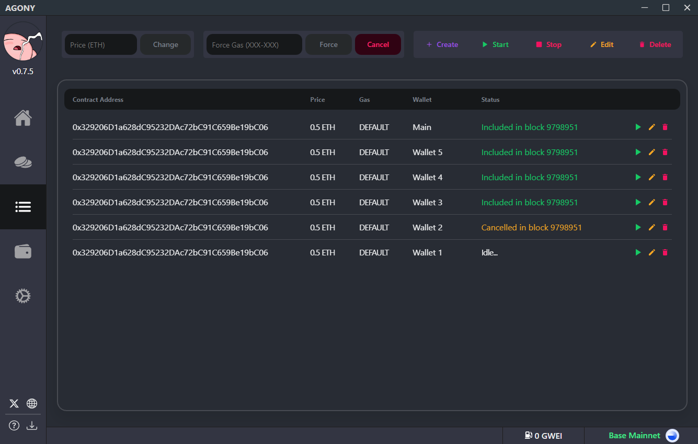Viewport: 698px width, 444px height.
Task: Click Included in block status for Wallet 5
Action: 530,152
